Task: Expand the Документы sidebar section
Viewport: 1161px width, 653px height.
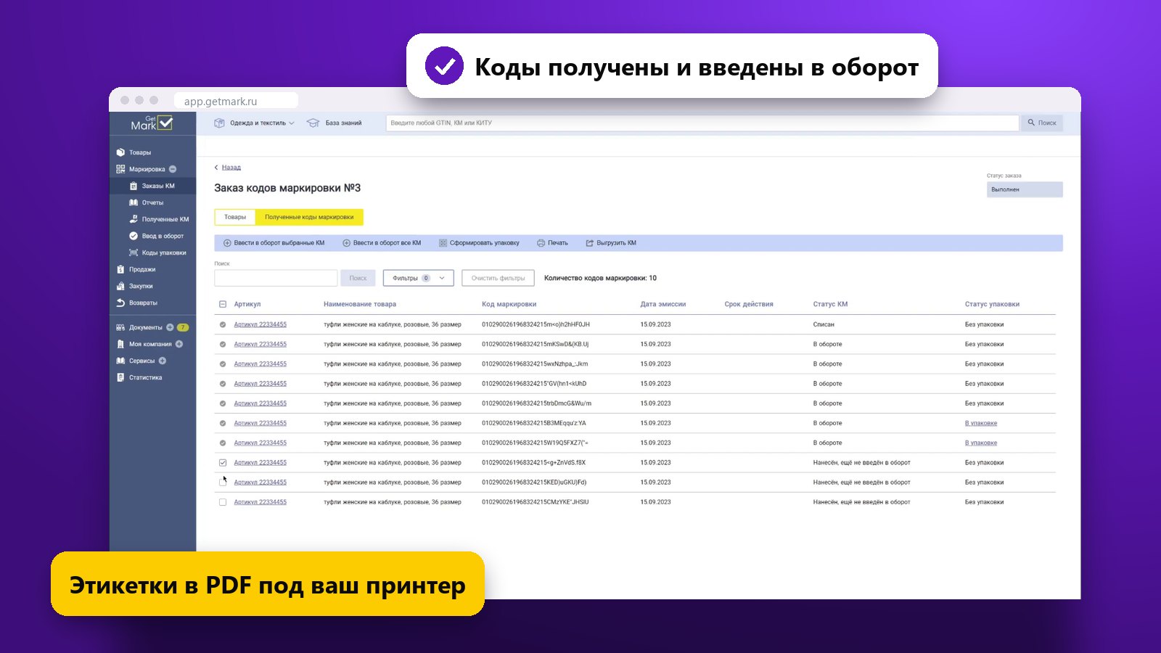Action: pos(170,327)
